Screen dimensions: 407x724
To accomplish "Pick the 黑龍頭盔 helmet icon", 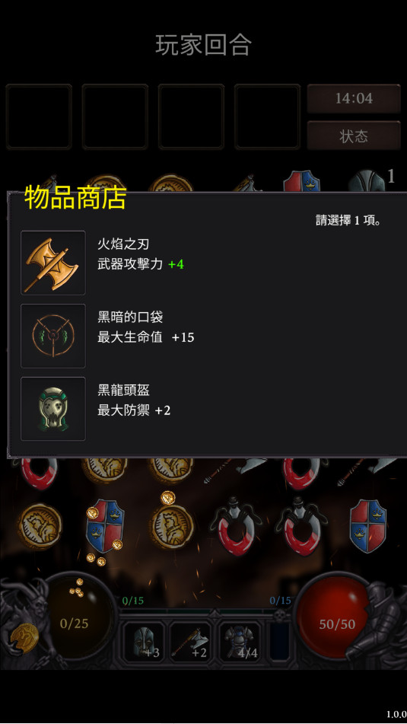I will [53, 409].
